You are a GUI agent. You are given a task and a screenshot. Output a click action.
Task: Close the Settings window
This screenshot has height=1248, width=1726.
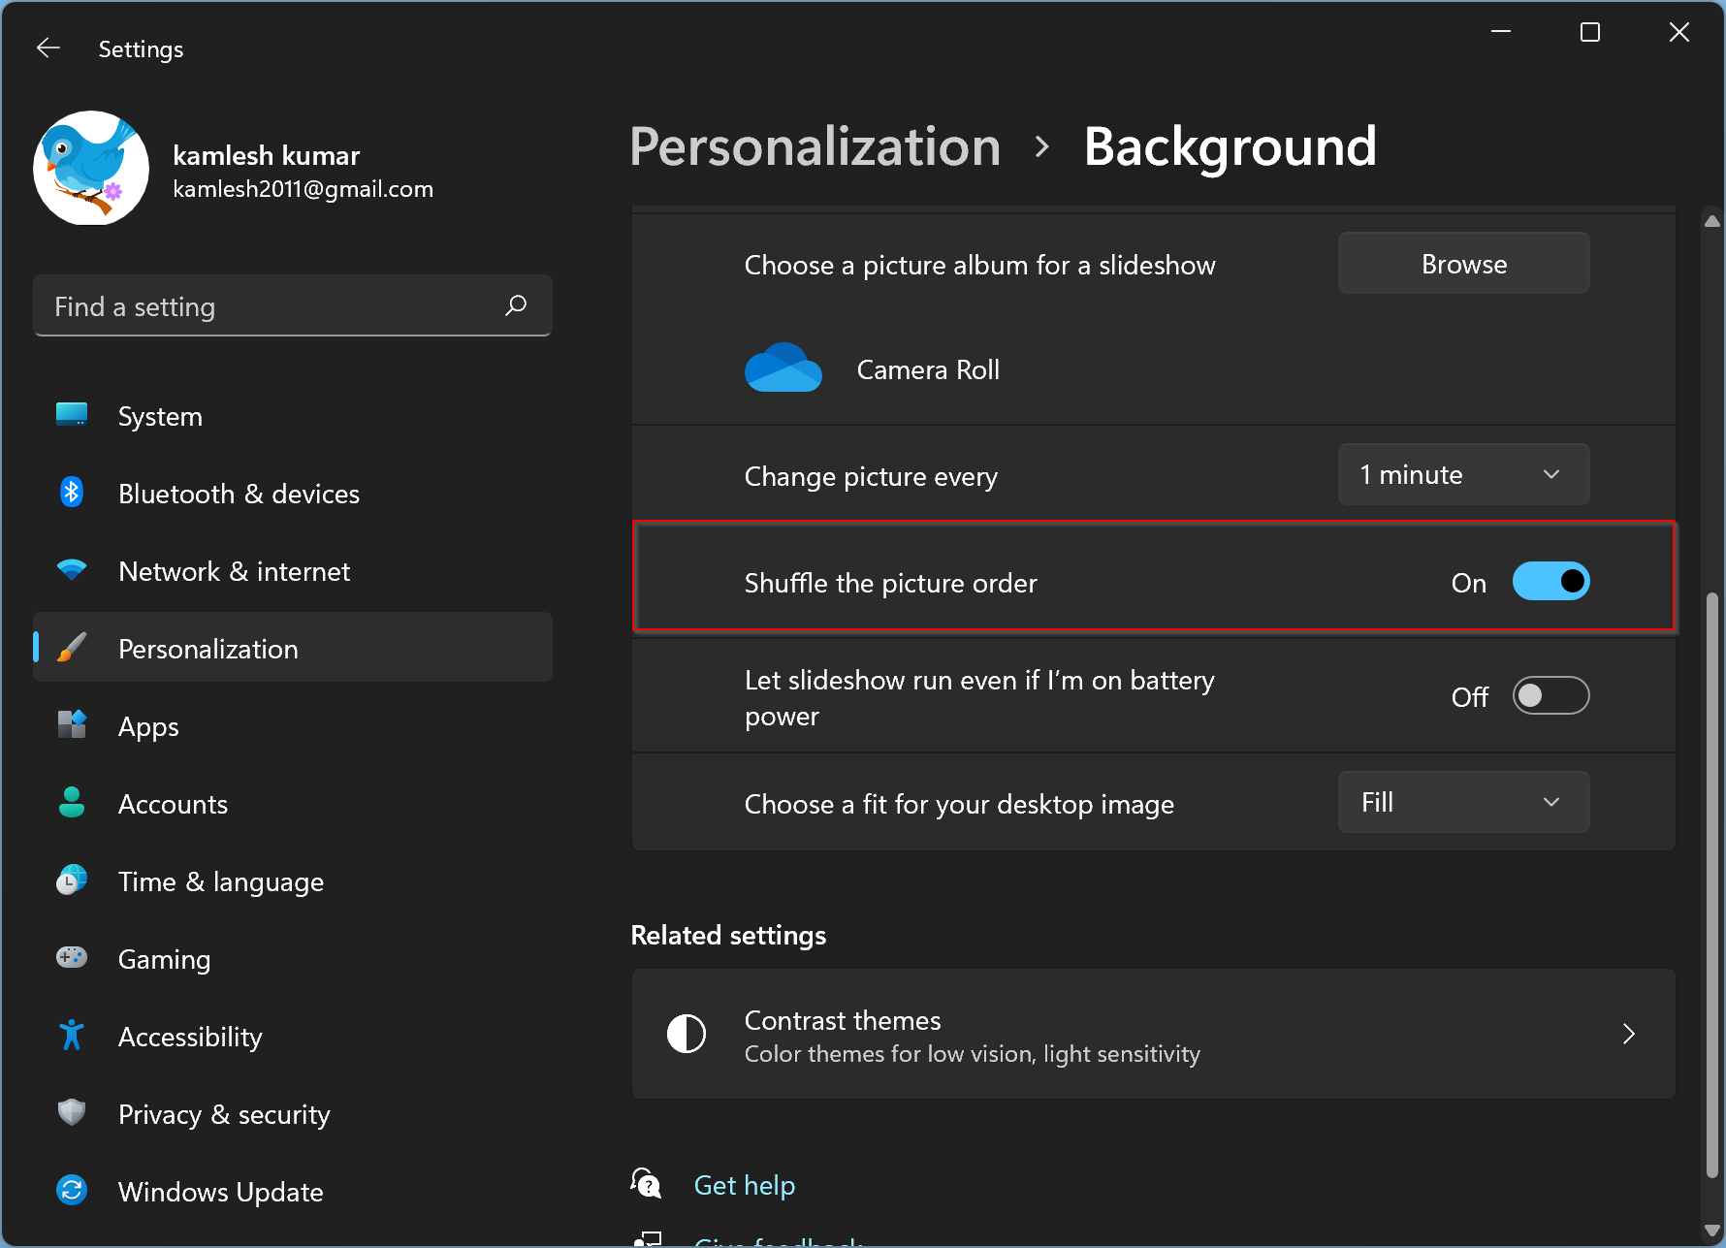click(x=1679, y=32)
